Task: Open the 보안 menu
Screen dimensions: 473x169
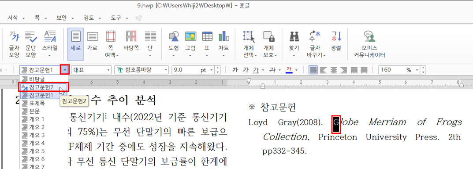Action: (x=64, y=18)
